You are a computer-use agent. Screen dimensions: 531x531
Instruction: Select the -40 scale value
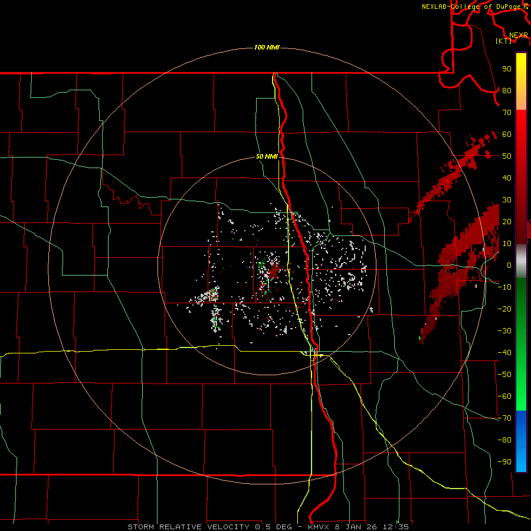[x=504, y=353]
